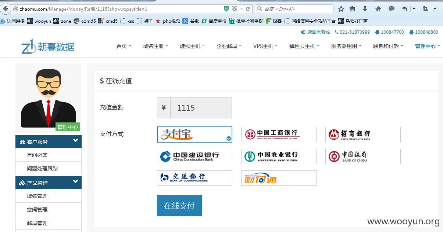Click the QR code icon in address bar

235,9
